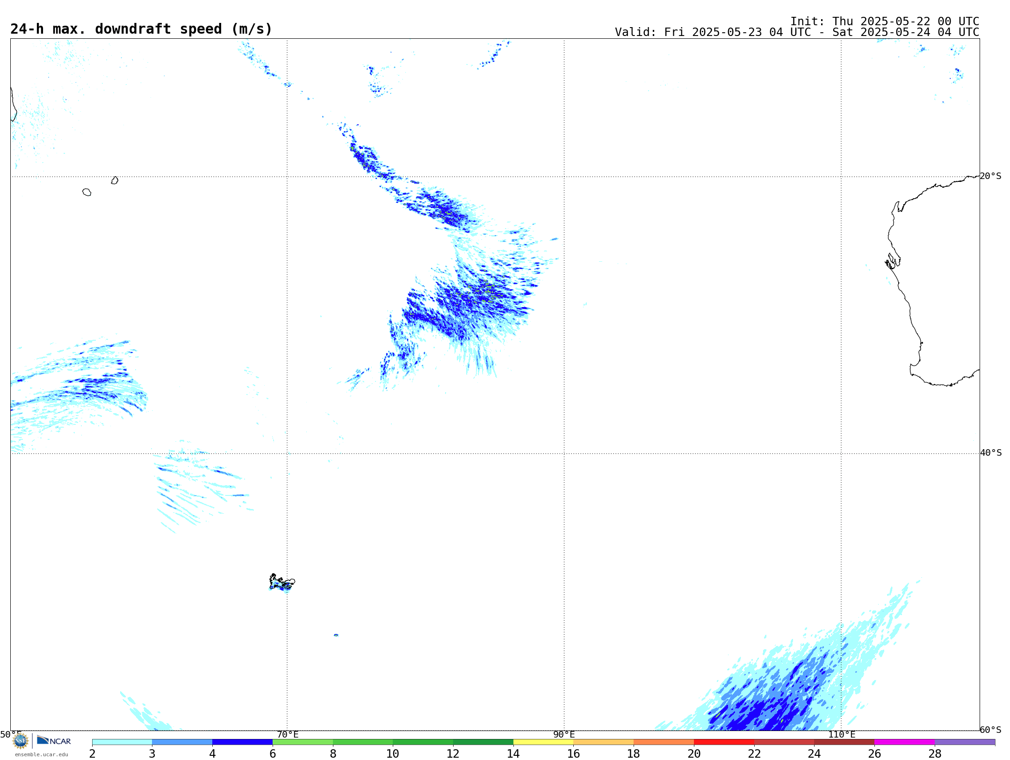Choose the yellow 14–16 m/s swatch
The image size is (1010, 760).
pos(543,742)
